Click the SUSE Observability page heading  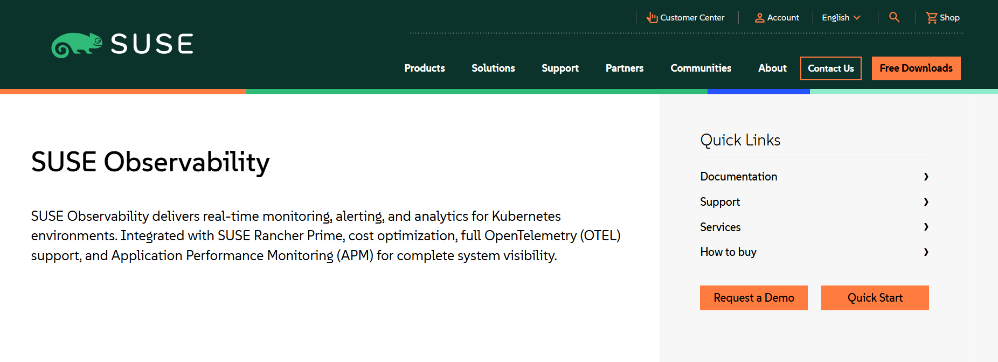coord(150,162)
